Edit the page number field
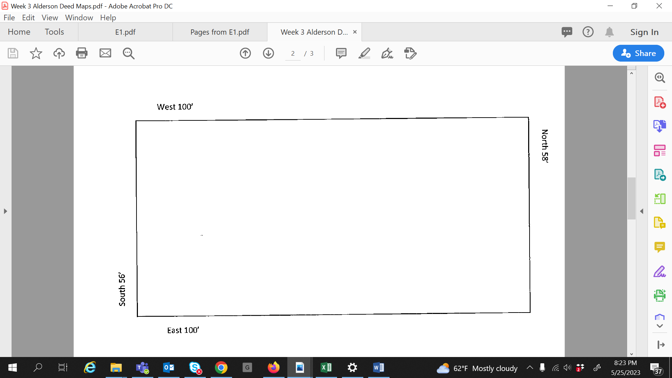This screenshot has height=378, width=672. 293,53
